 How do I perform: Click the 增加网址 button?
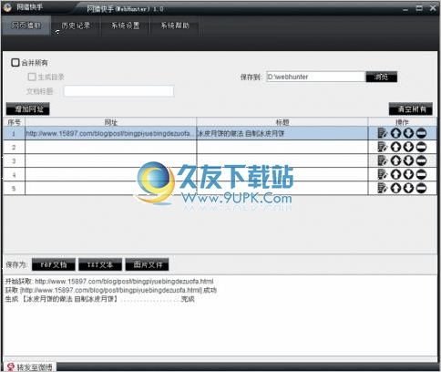click(28, 108)
